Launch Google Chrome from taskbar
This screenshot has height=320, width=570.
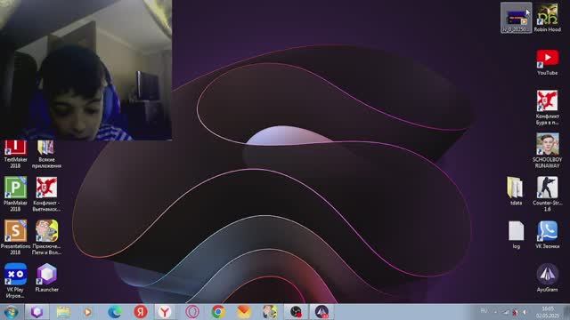coord(218,312)
